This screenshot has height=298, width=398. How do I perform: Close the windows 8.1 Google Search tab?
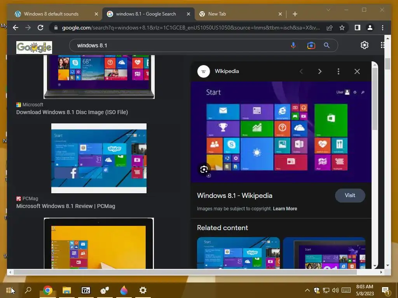(189, 14)
